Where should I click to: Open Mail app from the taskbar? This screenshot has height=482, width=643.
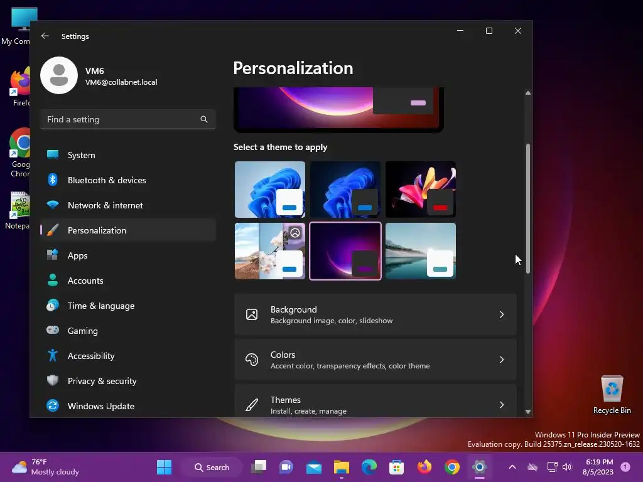pyautogui.click(x=314, y=467)
